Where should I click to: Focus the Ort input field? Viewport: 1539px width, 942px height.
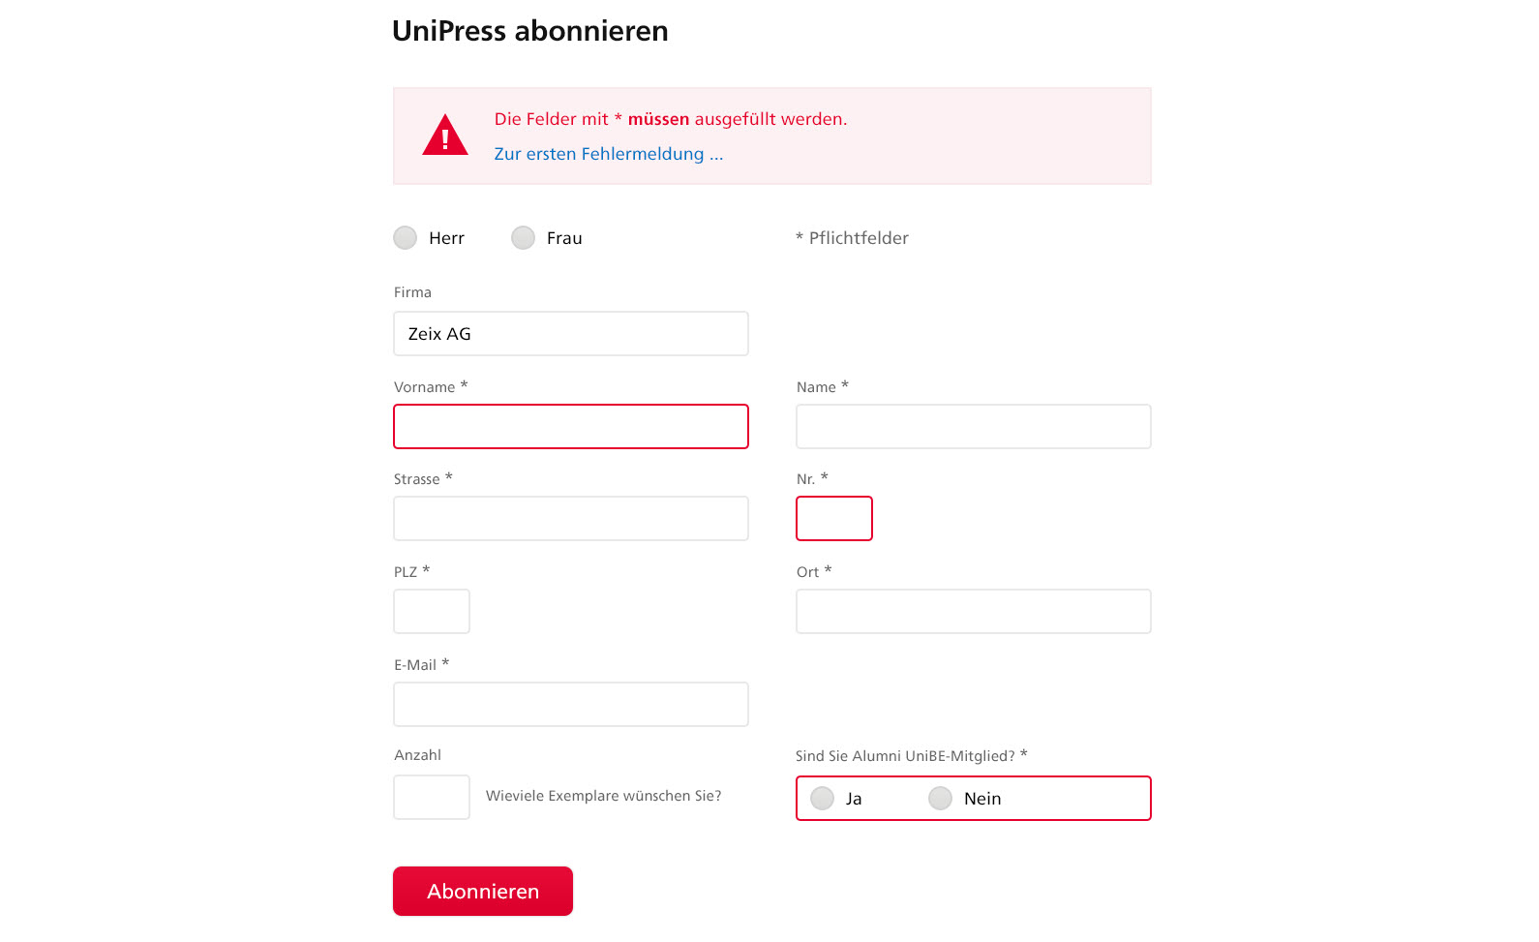point(974,612)
